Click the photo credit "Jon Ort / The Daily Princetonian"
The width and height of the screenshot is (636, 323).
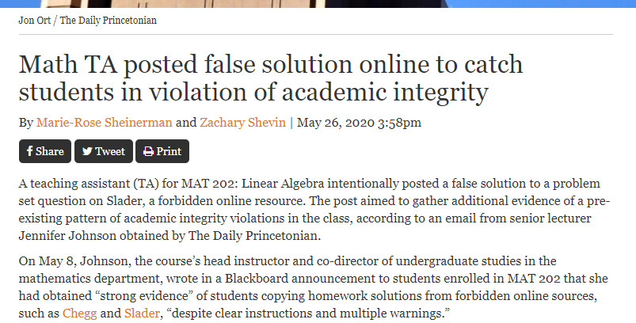pyautogui.click(x=87, y=20)
